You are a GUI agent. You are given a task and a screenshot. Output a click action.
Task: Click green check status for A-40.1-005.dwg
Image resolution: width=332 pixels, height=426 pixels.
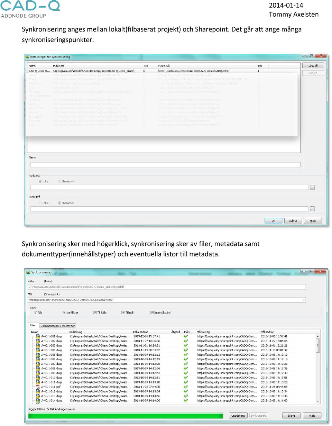(186, 354)
